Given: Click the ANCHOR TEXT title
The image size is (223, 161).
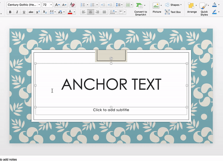Looking at the screenshot, I should pyautogui.click(x=111, y=85).
